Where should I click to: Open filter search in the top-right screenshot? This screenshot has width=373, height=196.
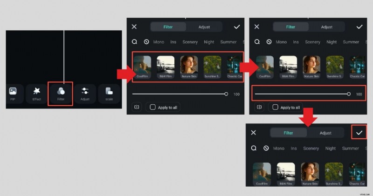[x=257, y=42]
